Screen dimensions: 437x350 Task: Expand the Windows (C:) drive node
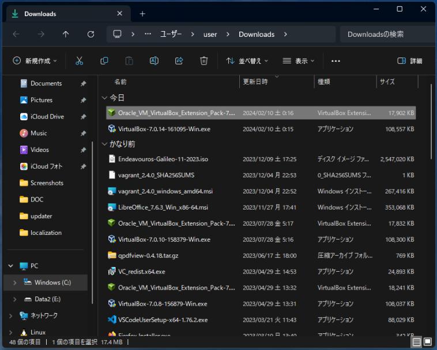(15, 283)
